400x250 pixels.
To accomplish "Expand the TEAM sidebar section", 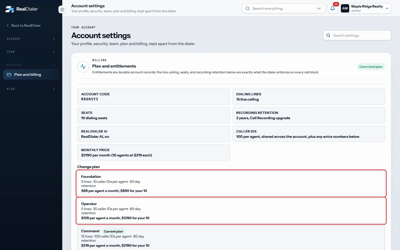I will (31, 52).
